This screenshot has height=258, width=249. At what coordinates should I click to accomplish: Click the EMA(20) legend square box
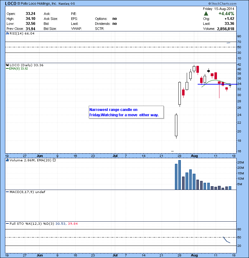(54, 160)
